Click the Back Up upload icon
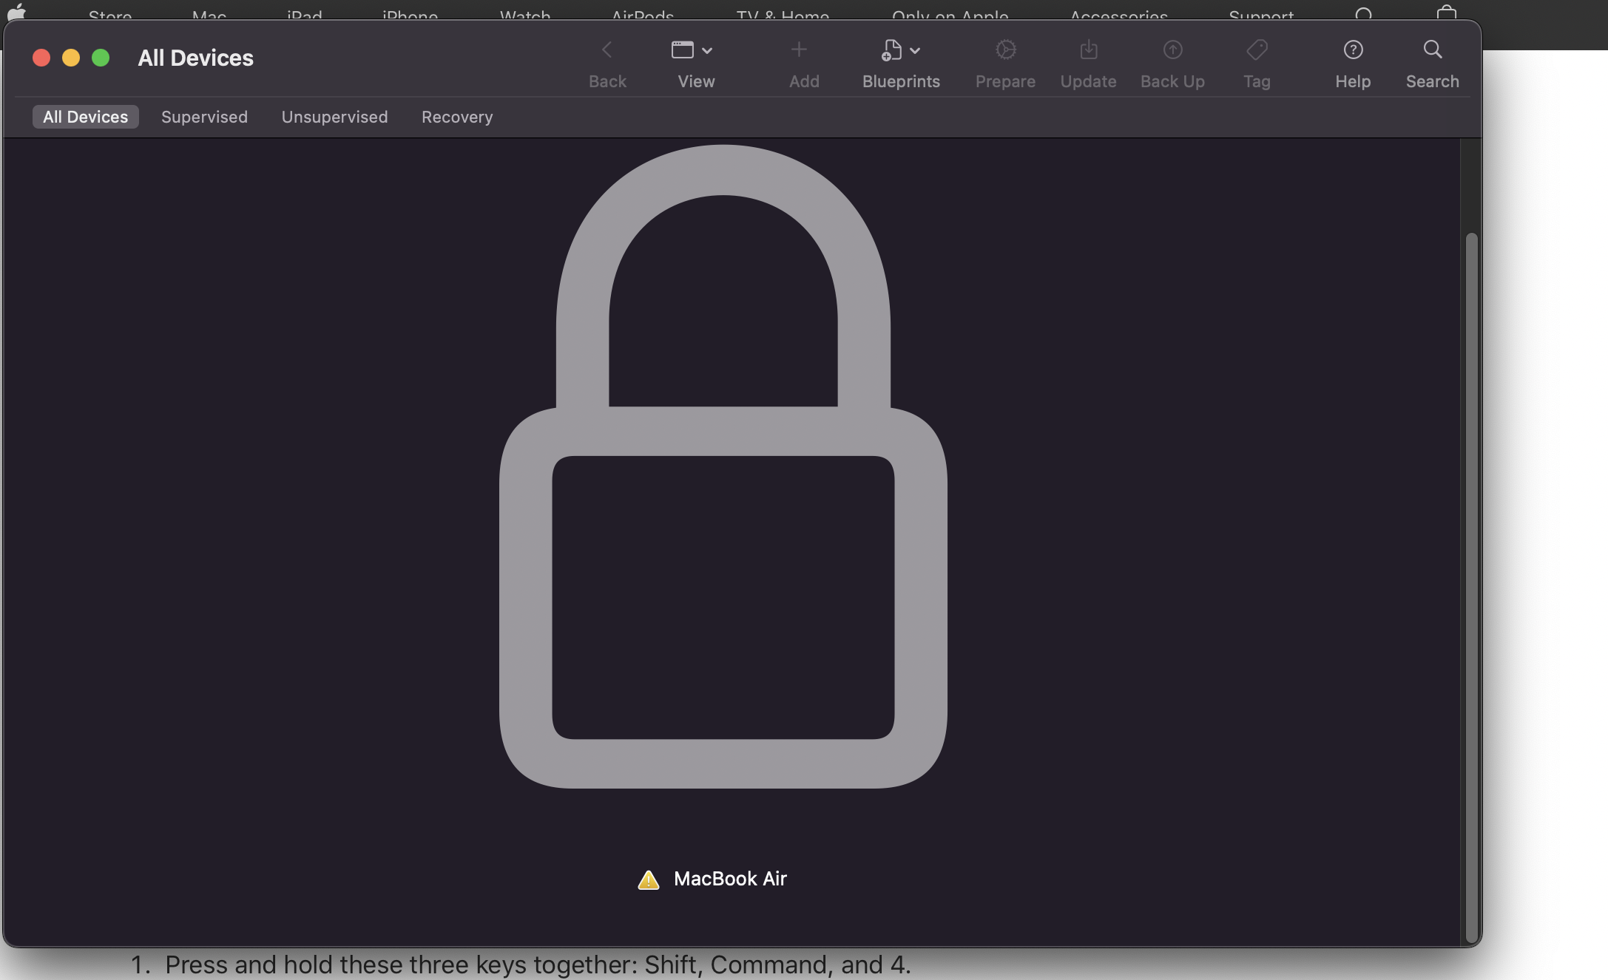 point(1172,50)
